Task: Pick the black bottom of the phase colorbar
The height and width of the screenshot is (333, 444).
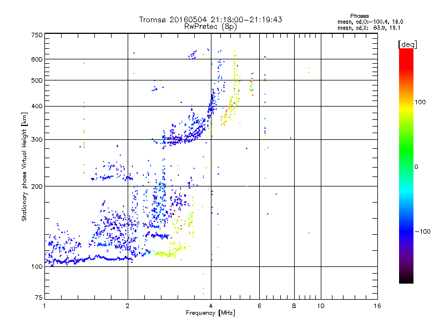Action: (406, 280)
